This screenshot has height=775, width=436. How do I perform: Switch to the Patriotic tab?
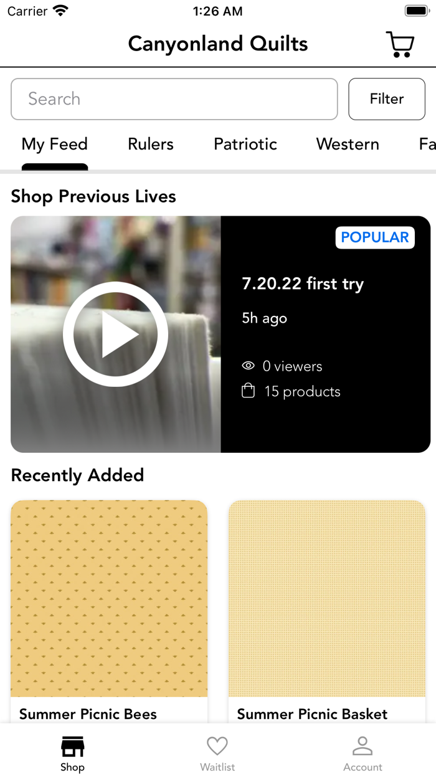pos(245,145)
